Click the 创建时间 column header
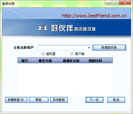Image resolution: width=133 pixels, height=114 pixels. tap(95, 61)
